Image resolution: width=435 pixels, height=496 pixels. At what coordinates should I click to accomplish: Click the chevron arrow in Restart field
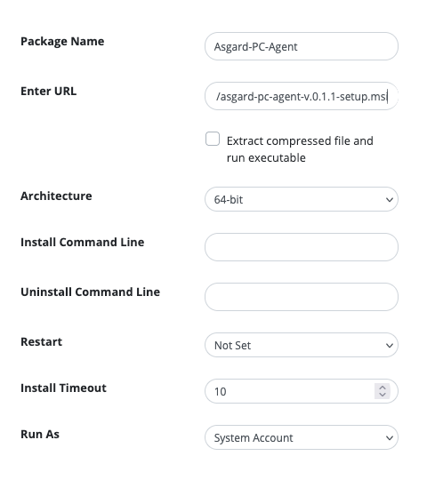coord(390,345)
